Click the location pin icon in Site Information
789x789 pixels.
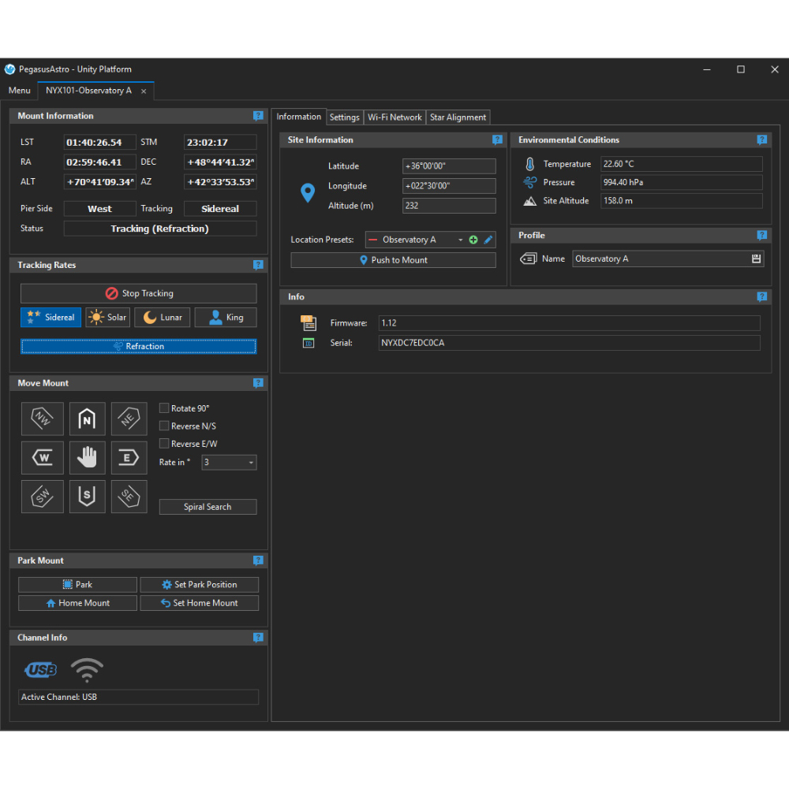(307, 192)
